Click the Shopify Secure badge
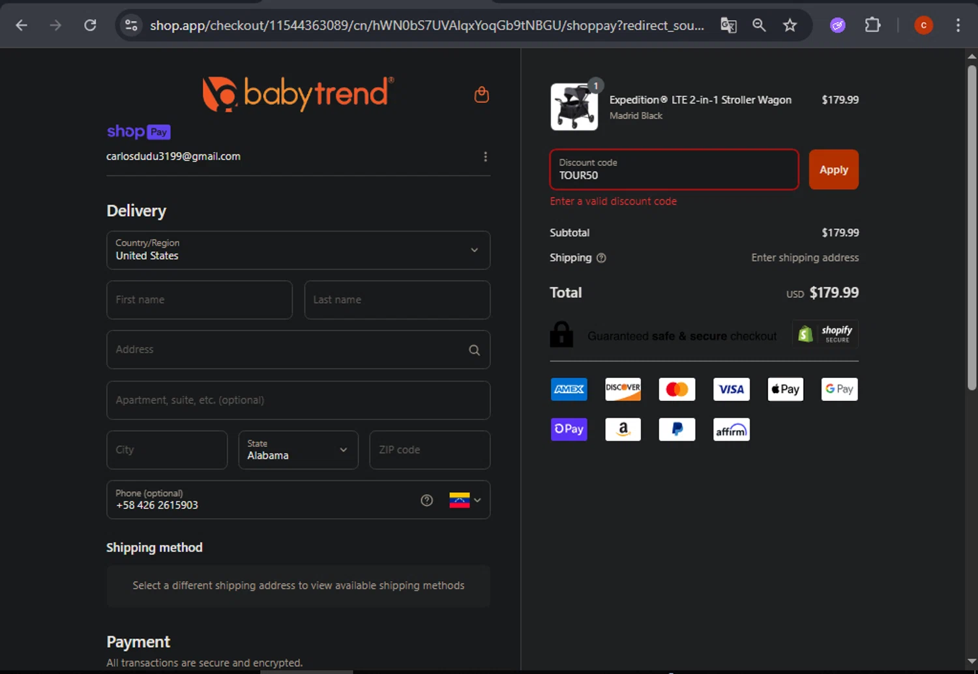The height and width of the screenshot is (674, 978). click(825, 334)
